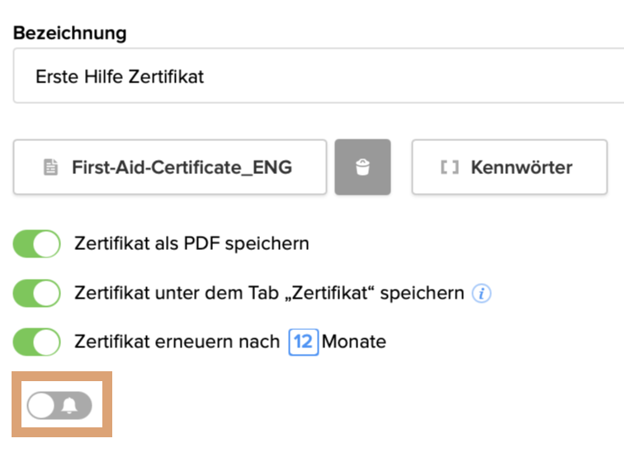Screen dimensions: 624x462
Task: Delete the uploaded certificate via trash icon
Action: (362, 167)
